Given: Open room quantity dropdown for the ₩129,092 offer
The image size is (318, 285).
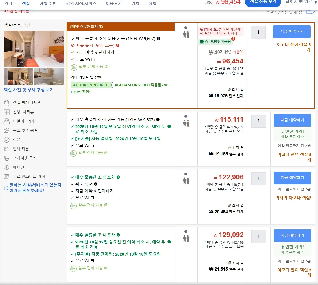Looking at the screenshot, I should [258, 236].
